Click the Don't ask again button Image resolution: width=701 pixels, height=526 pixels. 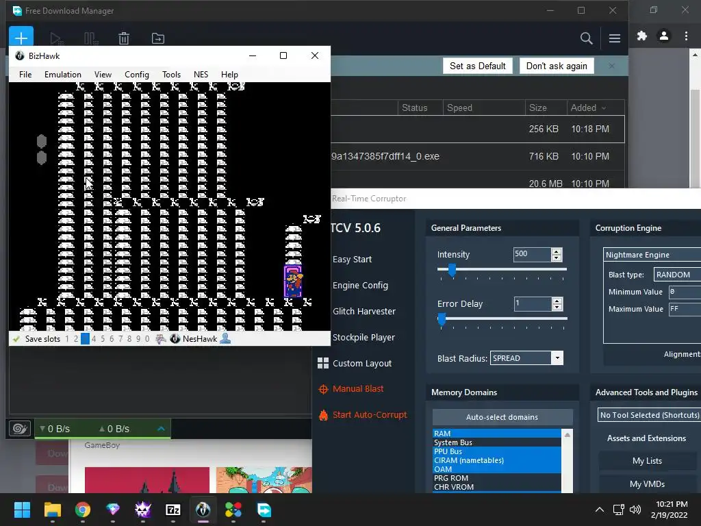[557, 66]
